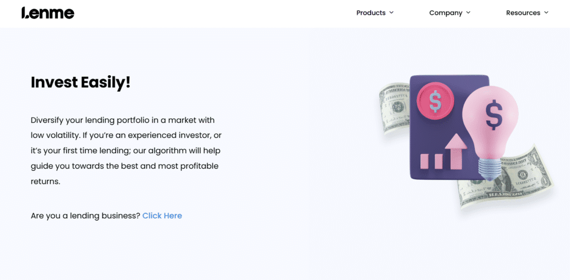570x280 pixels.
Task: Click the "Diversify your lending portfolio" paragraph
Action: [126, 150]
